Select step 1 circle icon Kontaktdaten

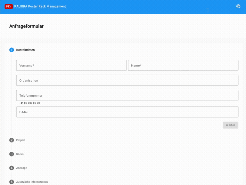12,50
